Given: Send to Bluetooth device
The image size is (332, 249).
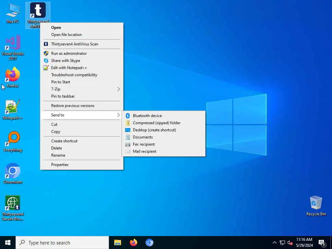Looking at the screenshot, I should [x=164, y=116].
